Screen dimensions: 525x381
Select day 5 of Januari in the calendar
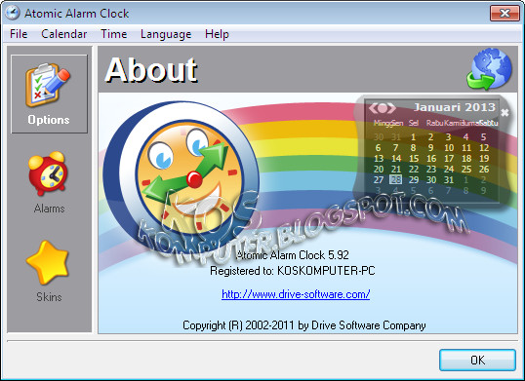pos(483,136)
